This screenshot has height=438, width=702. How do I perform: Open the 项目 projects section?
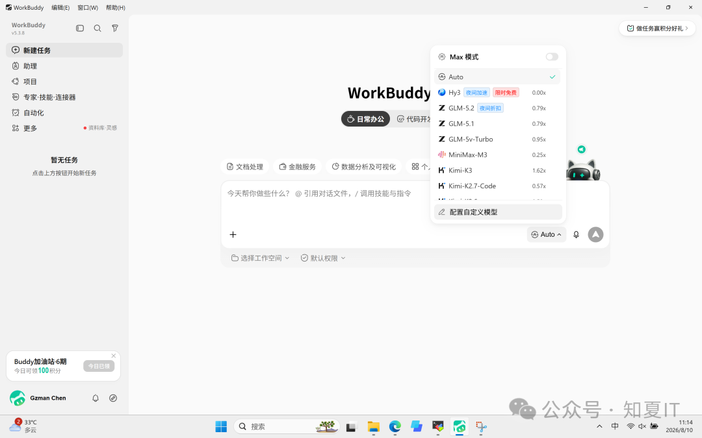point(64,81)
